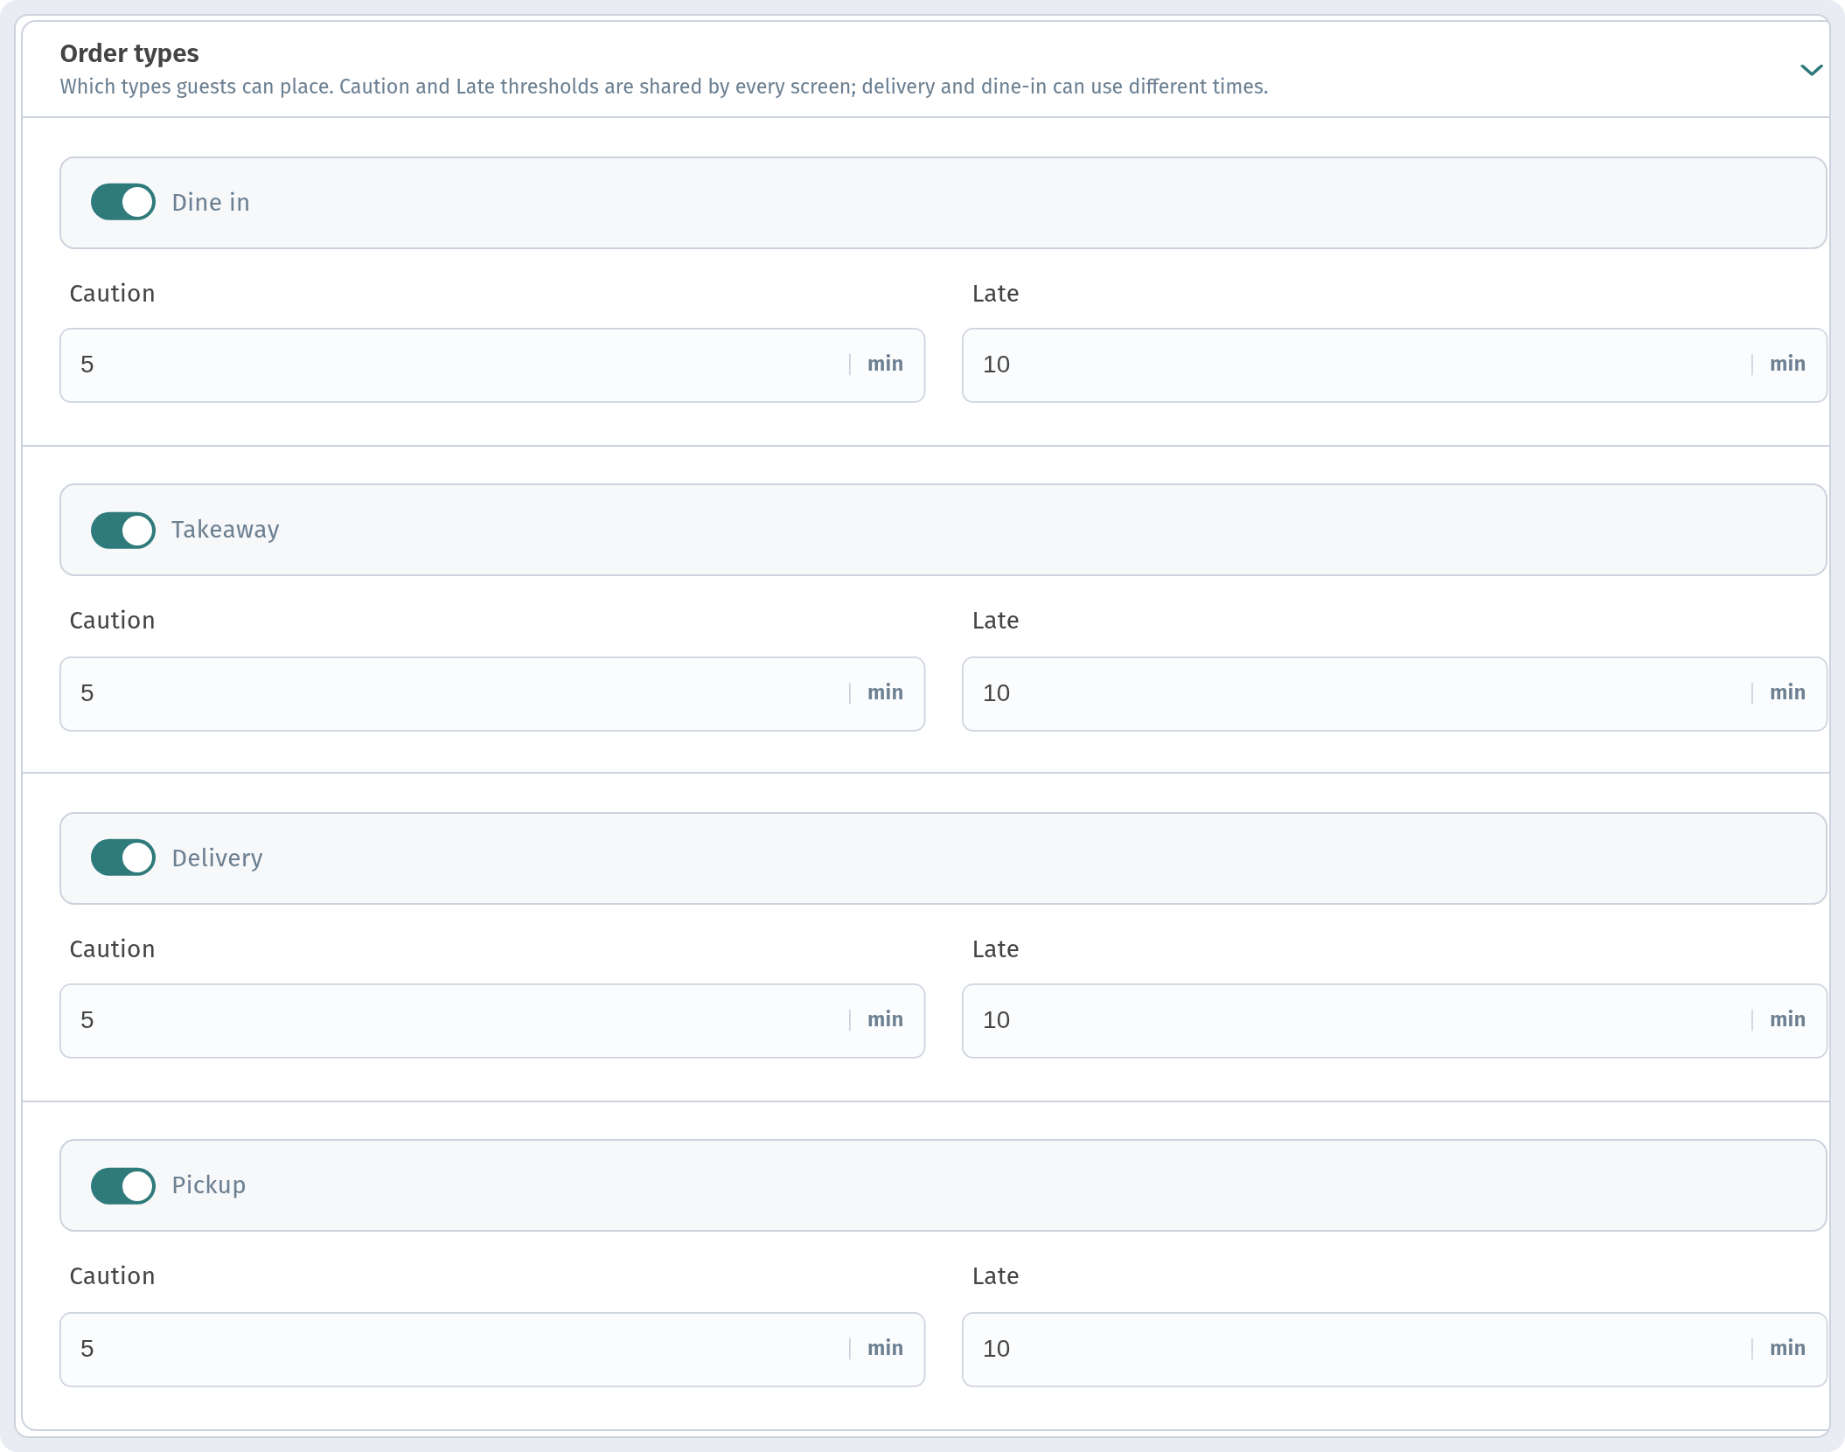This screenshot has width=1845, height=1452.
Task: Collapse the Order types section chevron
Action: pyautogui.click(x=1811, y=70)
